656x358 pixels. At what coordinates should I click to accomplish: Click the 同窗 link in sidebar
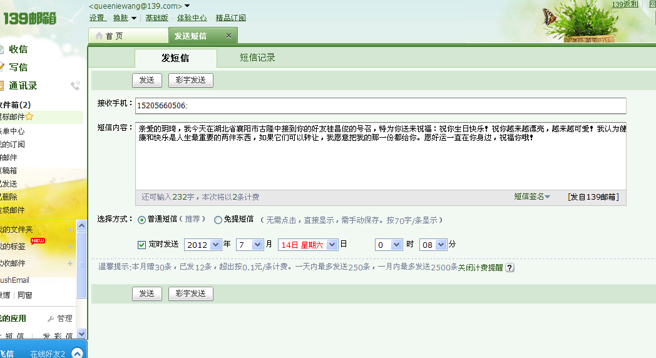click(24, 295)
